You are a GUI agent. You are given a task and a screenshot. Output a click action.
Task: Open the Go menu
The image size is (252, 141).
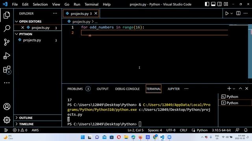(67, 4)
